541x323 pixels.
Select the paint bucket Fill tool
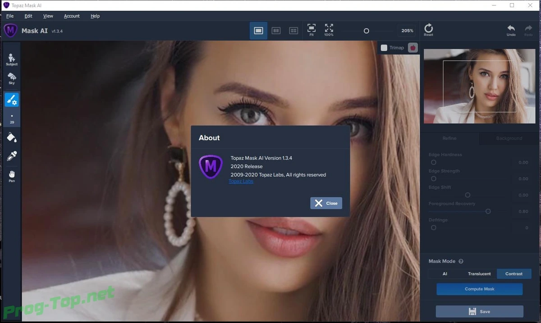tap(12, 137)
